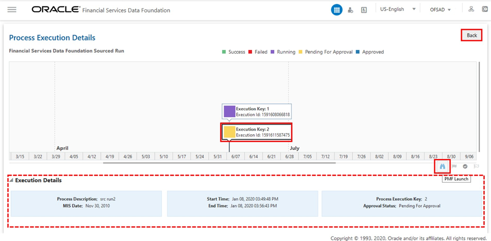The image size is (491, 241).
Task: Click the blue Approved legend swatch
Action: [x=358, y=52]
